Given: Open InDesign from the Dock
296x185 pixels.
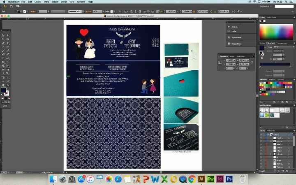Looking at the screenshot, I should point(220,179).
